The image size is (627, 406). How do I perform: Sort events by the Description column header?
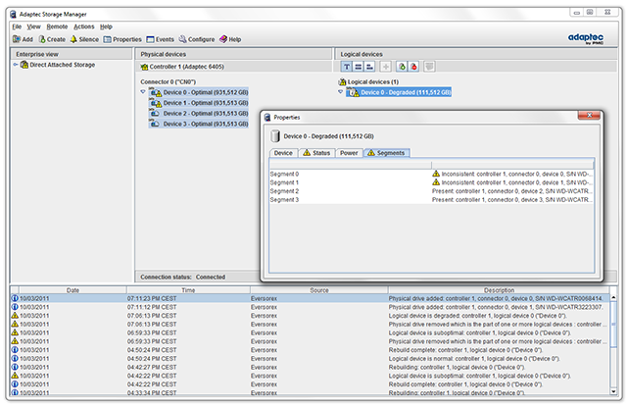tap(499, 290)
